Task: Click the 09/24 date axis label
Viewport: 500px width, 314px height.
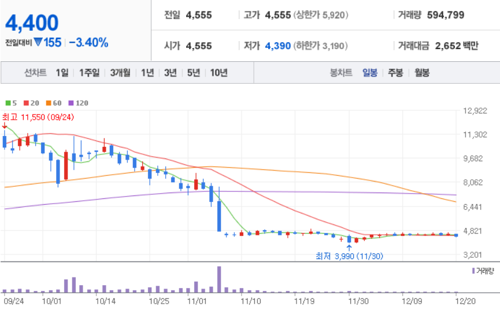Action: [14, 301]
